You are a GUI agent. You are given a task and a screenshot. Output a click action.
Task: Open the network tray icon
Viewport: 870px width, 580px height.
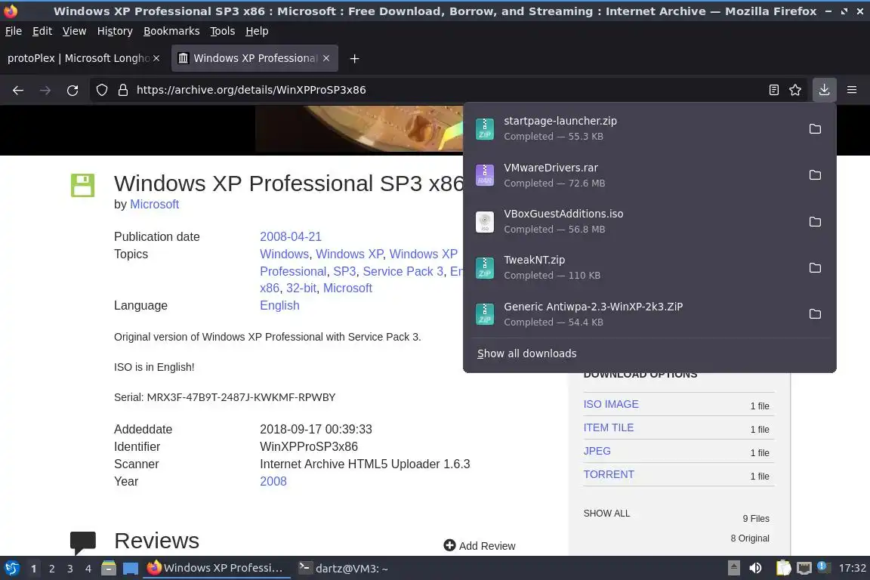pyautogui.click(x=804, y=568)
